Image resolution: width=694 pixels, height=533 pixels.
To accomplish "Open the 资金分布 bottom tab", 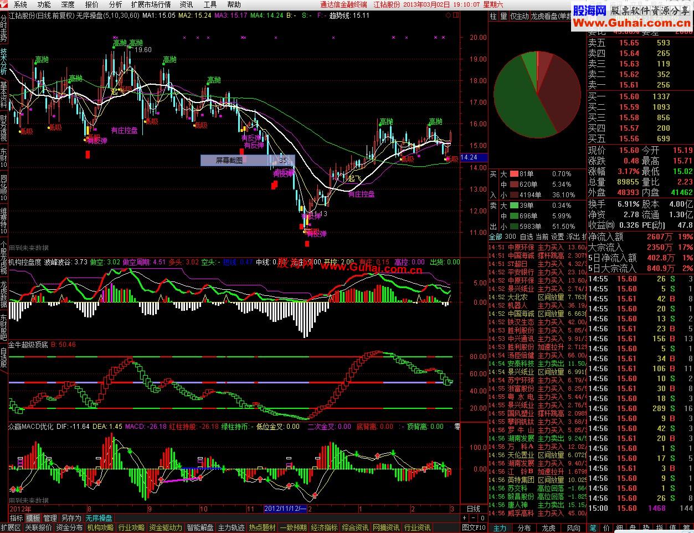I will [69, 528].
